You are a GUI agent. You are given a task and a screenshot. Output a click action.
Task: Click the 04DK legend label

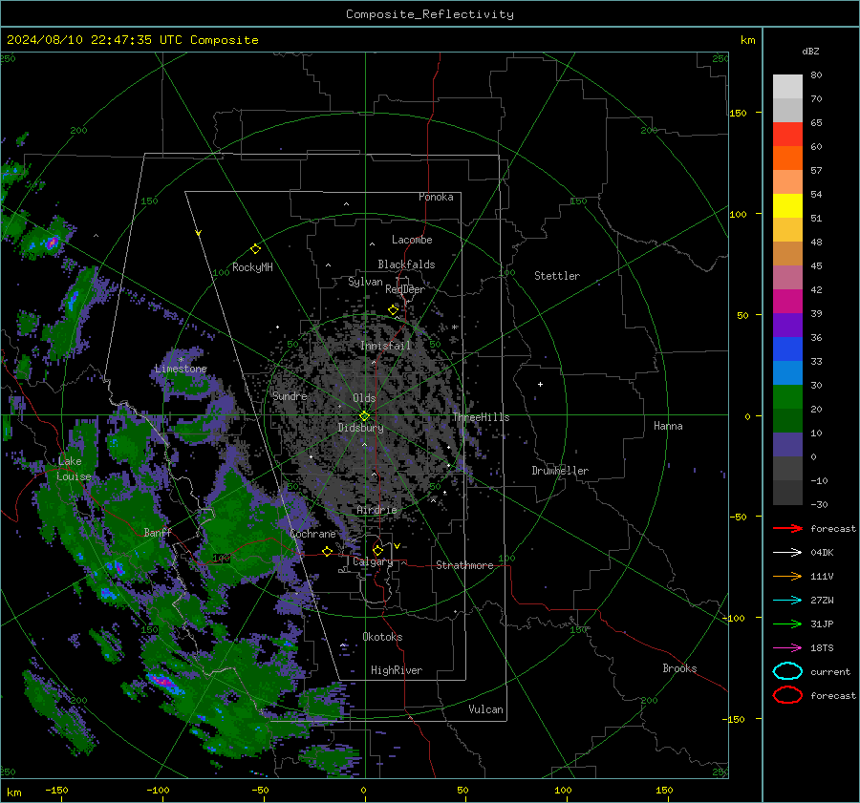[x=822, y=553]
